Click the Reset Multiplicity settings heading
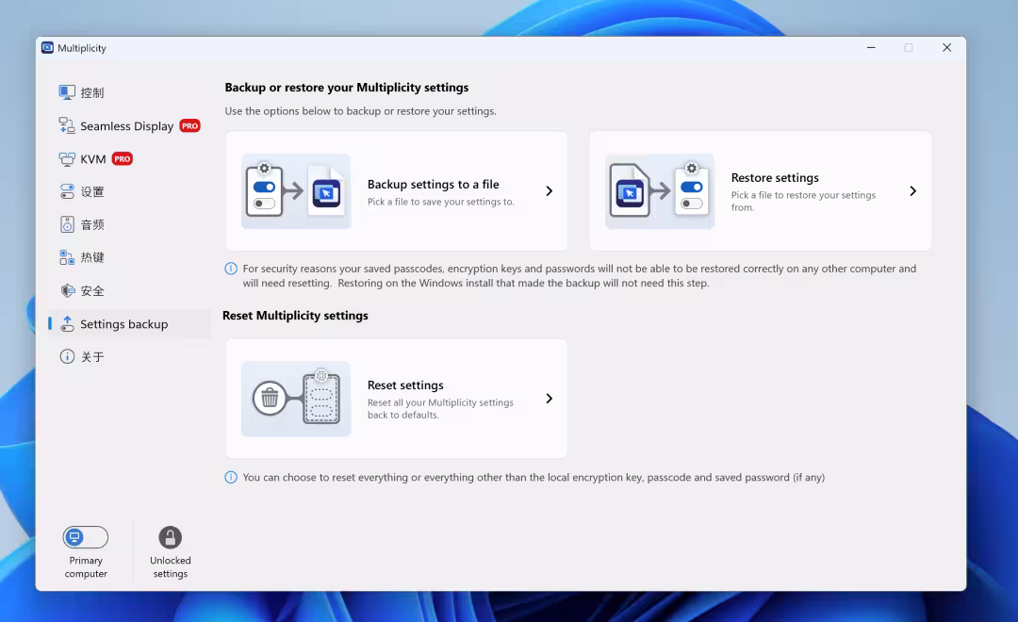 click(x=295, y=316)
